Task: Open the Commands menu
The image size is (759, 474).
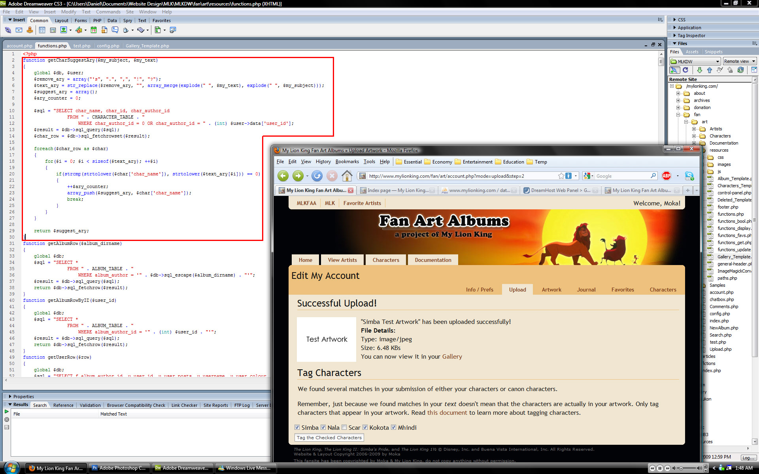Action: pyautogui.click(x=108, y=12)
